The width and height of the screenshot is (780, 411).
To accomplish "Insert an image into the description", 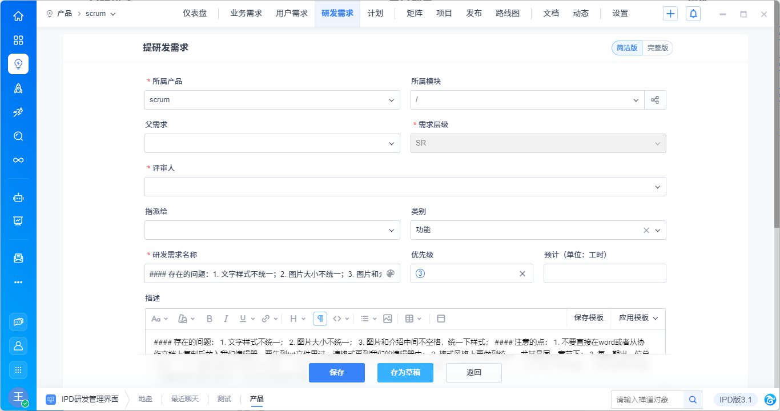I will (x=388, y=319).
